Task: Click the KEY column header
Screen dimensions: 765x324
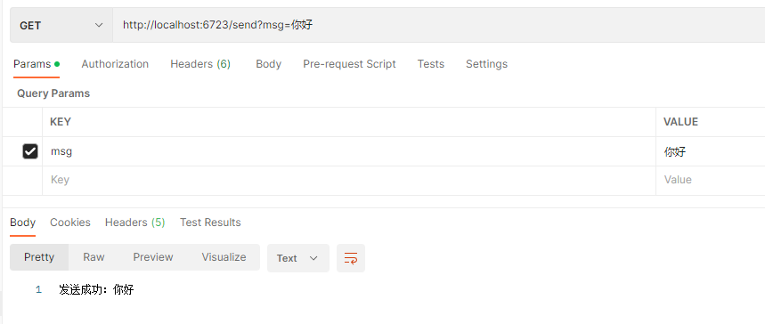Action: (61, 122)
